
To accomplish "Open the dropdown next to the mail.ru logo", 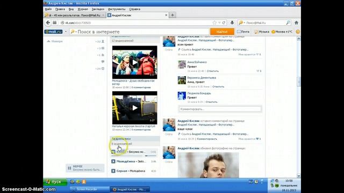I will tap(66, 32).
